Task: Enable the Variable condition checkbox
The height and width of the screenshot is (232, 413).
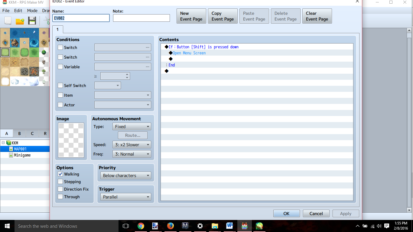Action: (60, 67)
